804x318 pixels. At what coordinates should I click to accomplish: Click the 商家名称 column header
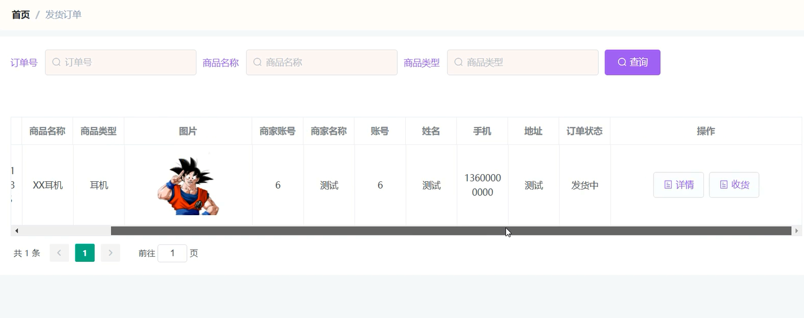[x=329, y=131]
